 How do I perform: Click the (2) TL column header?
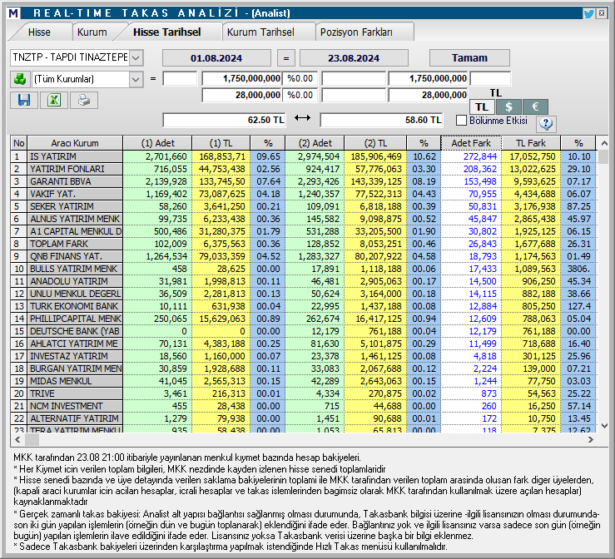(375, 143)
